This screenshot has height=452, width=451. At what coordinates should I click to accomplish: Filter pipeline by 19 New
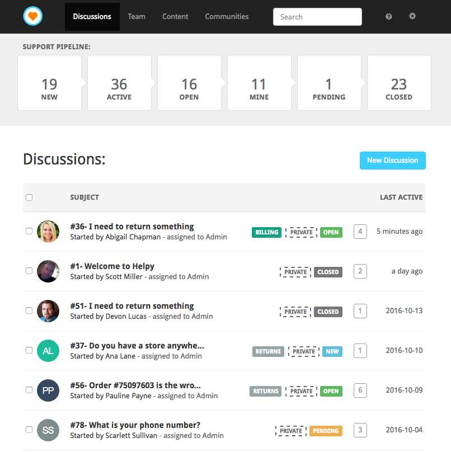click(x=50, y=83)
